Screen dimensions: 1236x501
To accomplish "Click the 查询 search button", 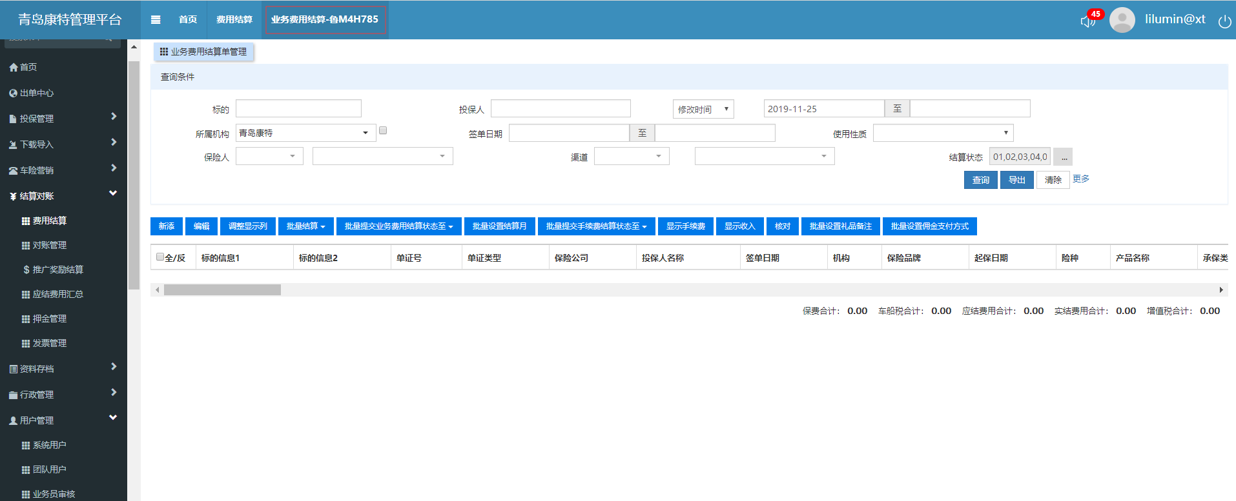I will (980, 180).
